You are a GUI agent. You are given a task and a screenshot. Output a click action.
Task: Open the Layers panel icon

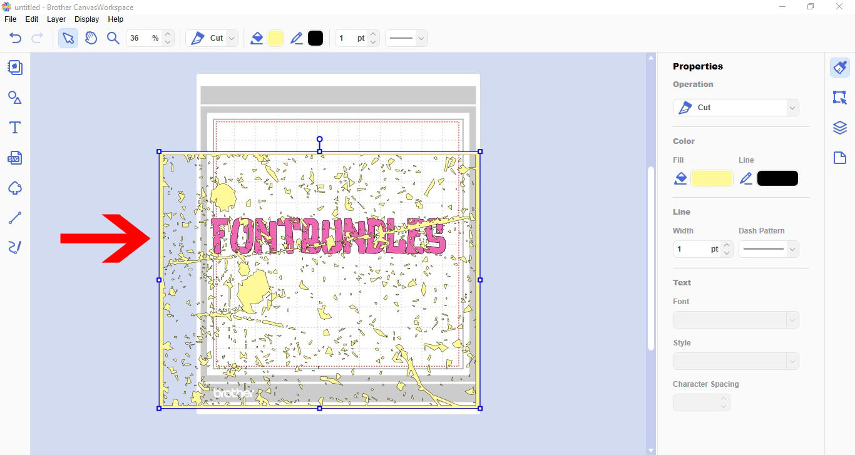840,128
